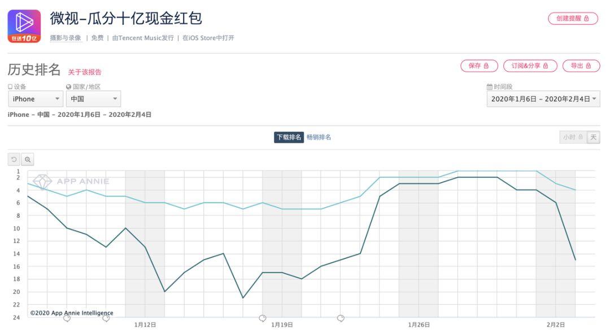This screenshot has height=334, width=610.
Task: Click the event marker bubble right of 1月19日
Action: tap(341, 318)
